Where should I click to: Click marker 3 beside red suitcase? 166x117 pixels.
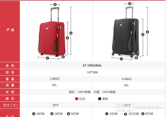67,38
